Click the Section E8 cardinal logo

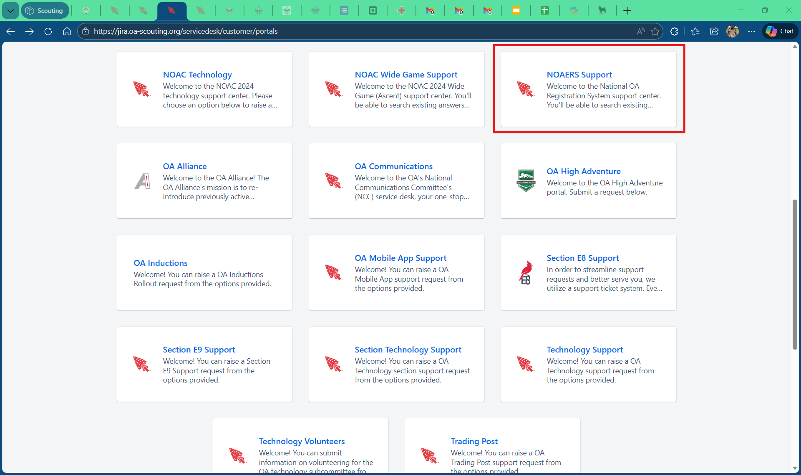(526, 272)
